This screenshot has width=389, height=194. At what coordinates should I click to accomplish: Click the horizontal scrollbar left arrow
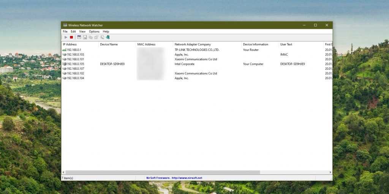63,172
